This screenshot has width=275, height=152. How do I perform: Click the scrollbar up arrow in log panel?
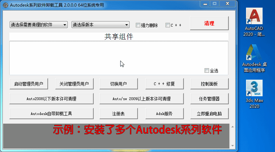tap(233, 127)
